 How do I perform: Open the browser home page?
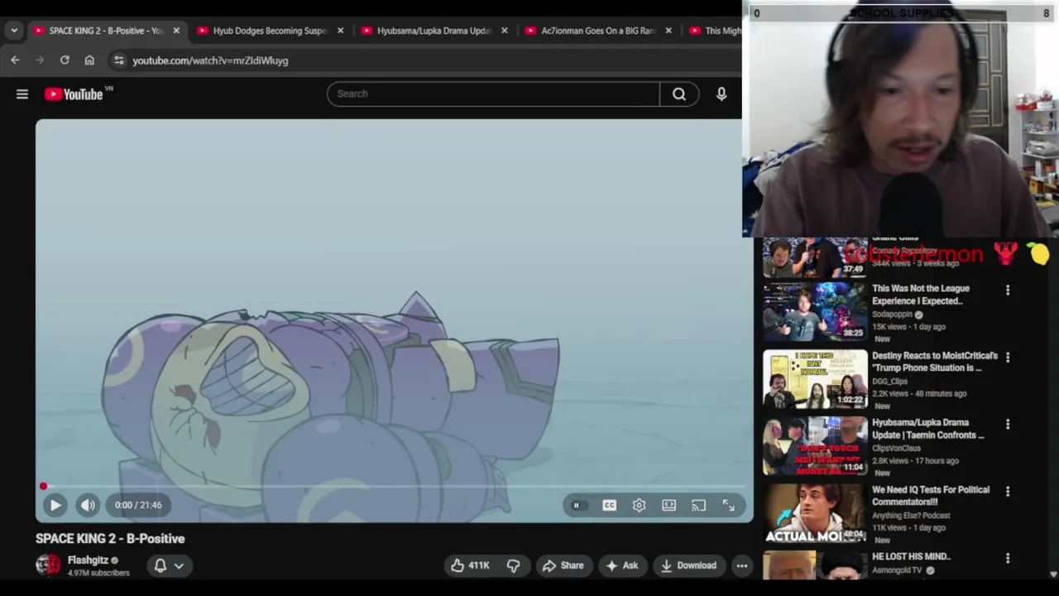click(89, 60)
